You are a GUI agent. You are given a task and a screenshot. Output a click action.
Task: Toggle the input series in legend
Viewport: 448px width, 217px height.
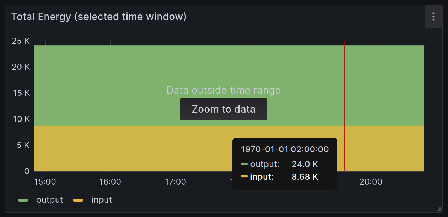point(101,200)
